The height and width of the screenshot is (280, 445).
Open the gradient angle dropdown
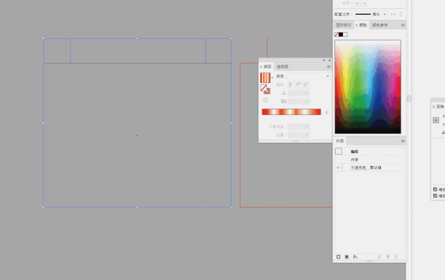click(x=298, y=93)
